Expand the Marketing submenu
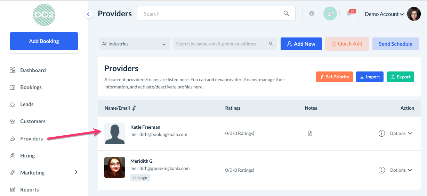The height and width of the screenshot is (196, 427). coord(76,172)
